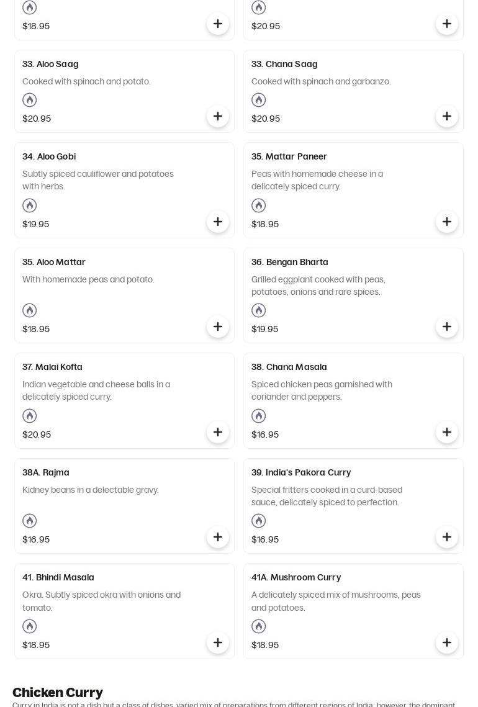Add Aloo Mattar with plus button

(218, 326)
